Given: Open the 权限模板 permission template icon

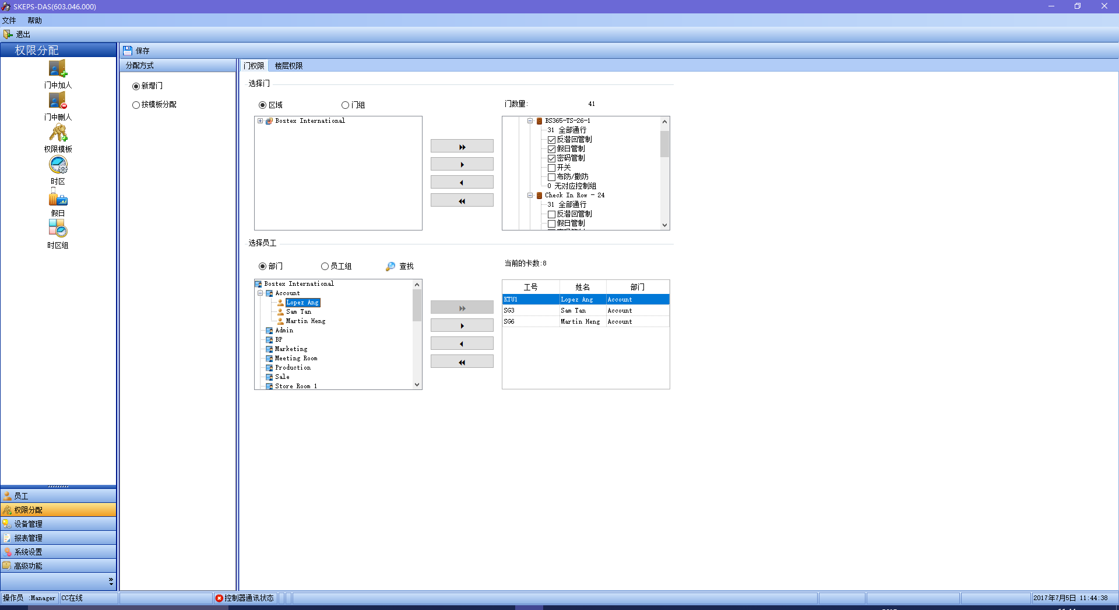Looking at the screenshot, I should (x=58, y=133).
